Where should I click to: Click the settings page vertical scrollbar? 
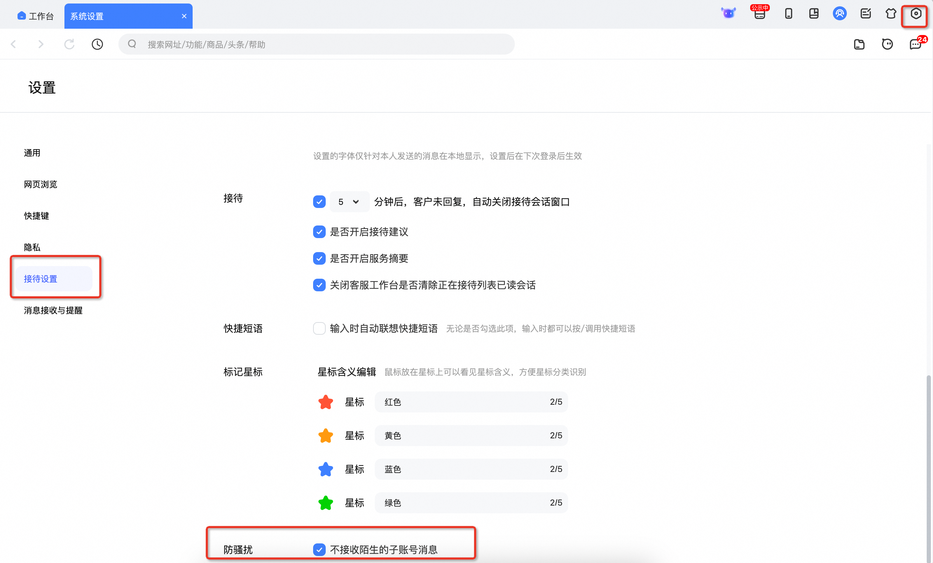coord(928,469)
